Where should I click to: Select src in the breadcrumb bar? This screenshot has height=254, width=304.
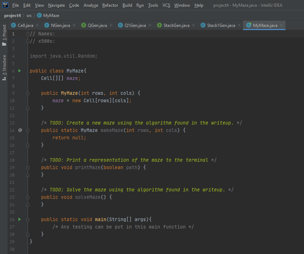tap(29, 16)
